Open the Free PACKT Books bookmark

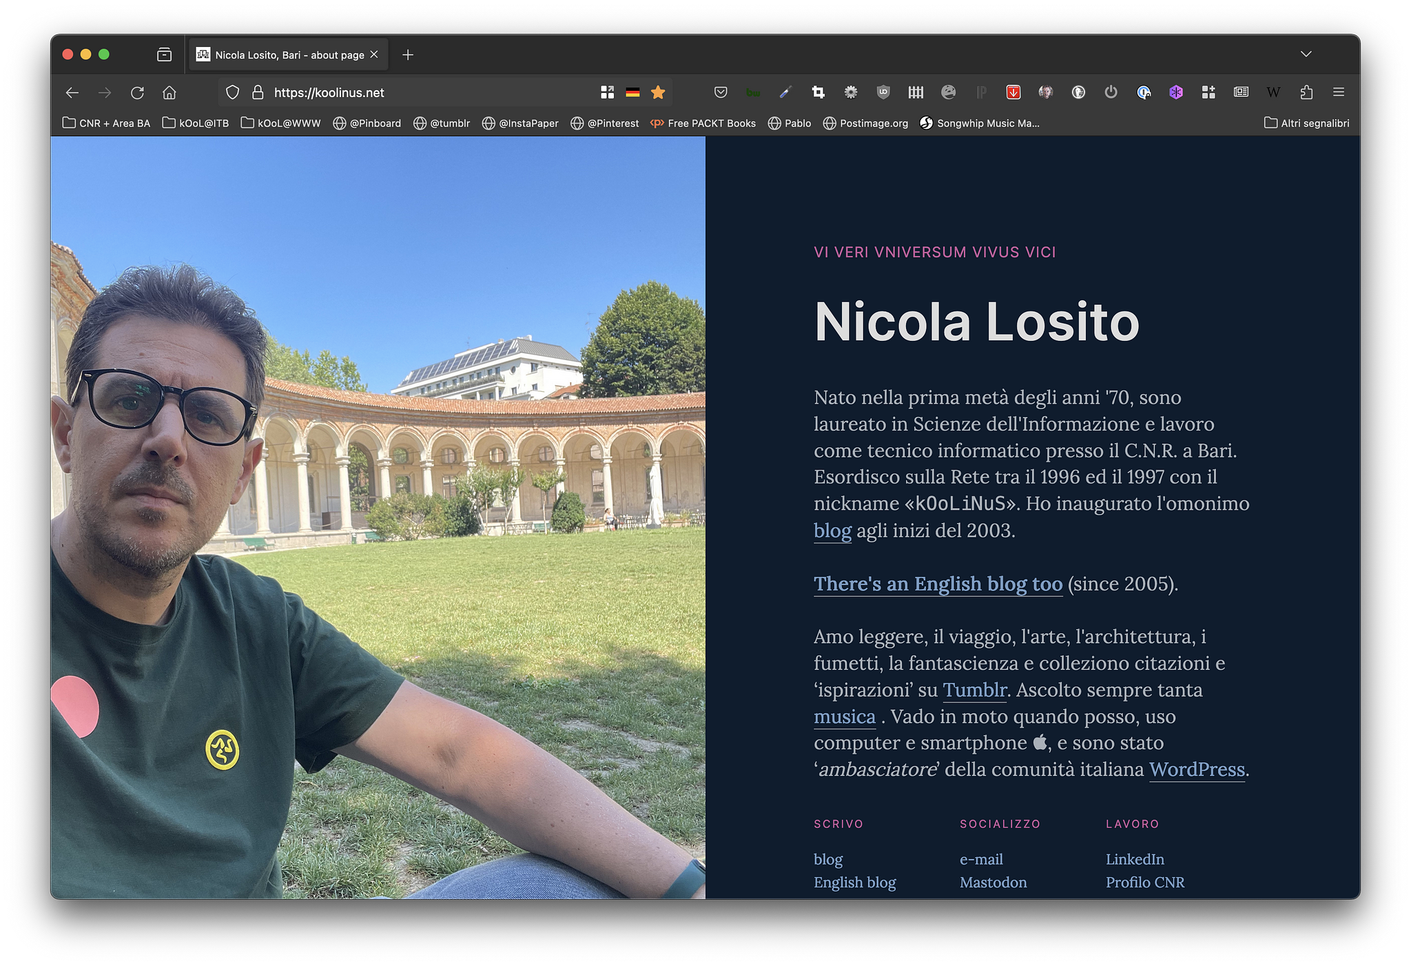703,123
